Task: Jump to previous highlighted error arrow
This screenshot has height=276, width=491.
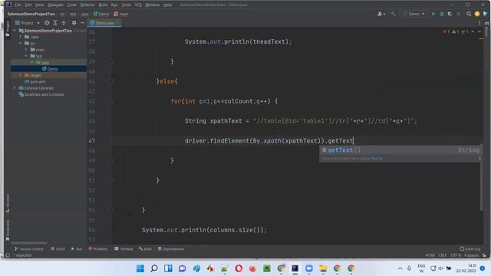Action: click(473, 31)
